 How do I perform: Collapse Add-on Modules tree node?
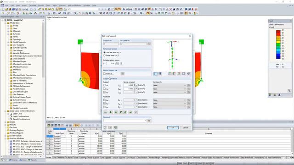6,138
